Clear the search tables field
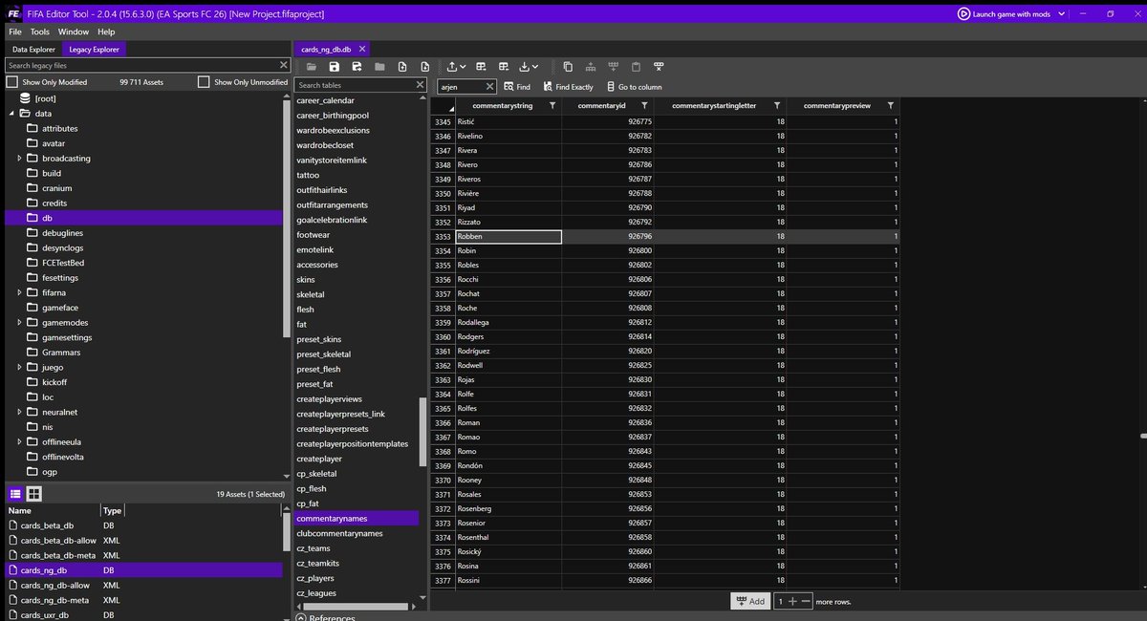Screen dimensions: 1147x621 pyautogui.click(x=421, y=85)
